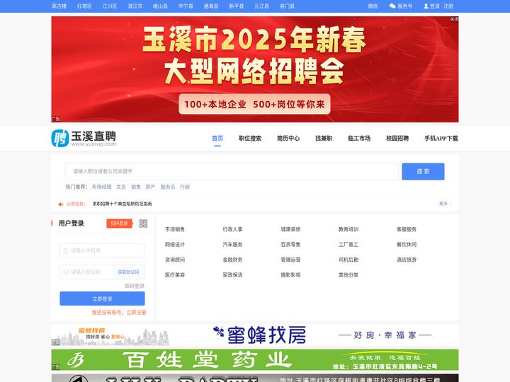The image size is (510, 382).
Task: Select 峨山县 in the top region bar
Action: point(160,6)
